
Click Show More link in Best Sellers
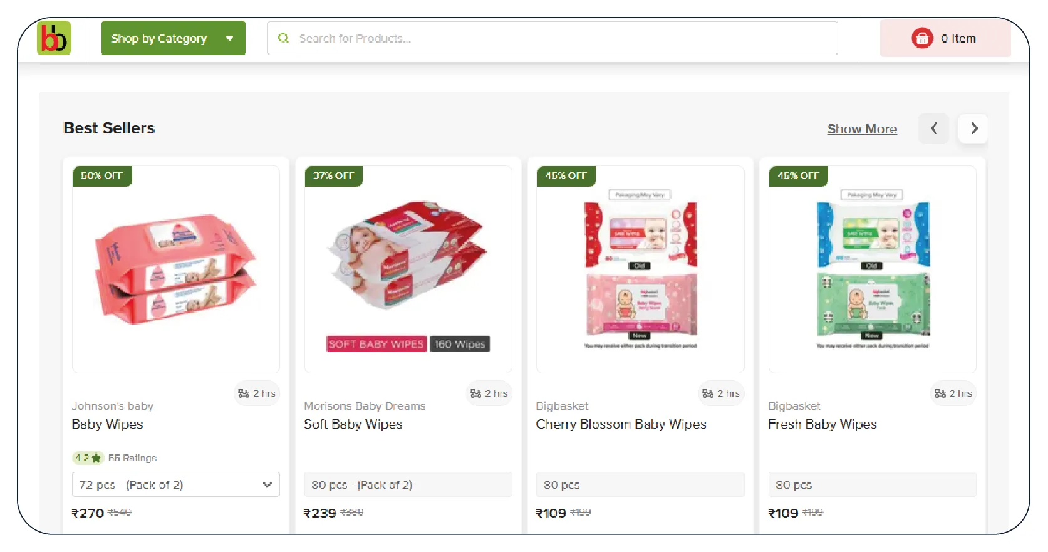862,129
